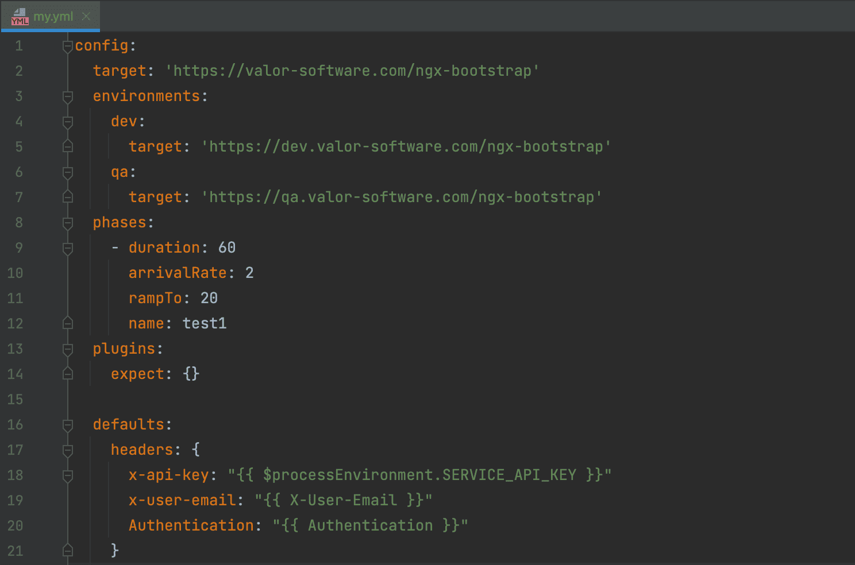Collapse the config block fold marker
Viewport: 855px width, 565px height.
(x=68, y=46)
